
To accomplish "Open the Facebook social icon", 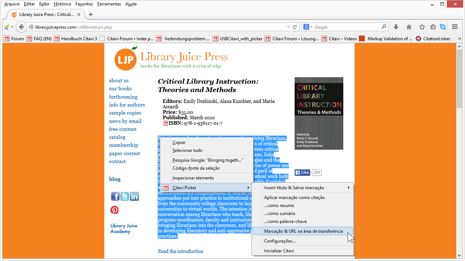I will coord(115,196).
